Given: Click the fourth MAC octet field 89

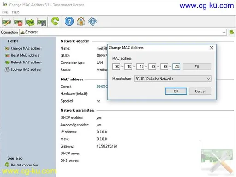Looking at the screenshot, I should (x=153, y=67).
